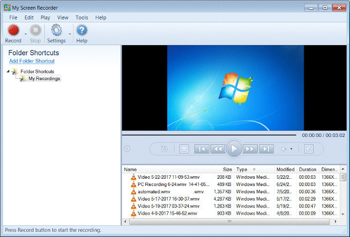
Task: Click the My Screen Recorder title icon
Action: click(7, 8)
